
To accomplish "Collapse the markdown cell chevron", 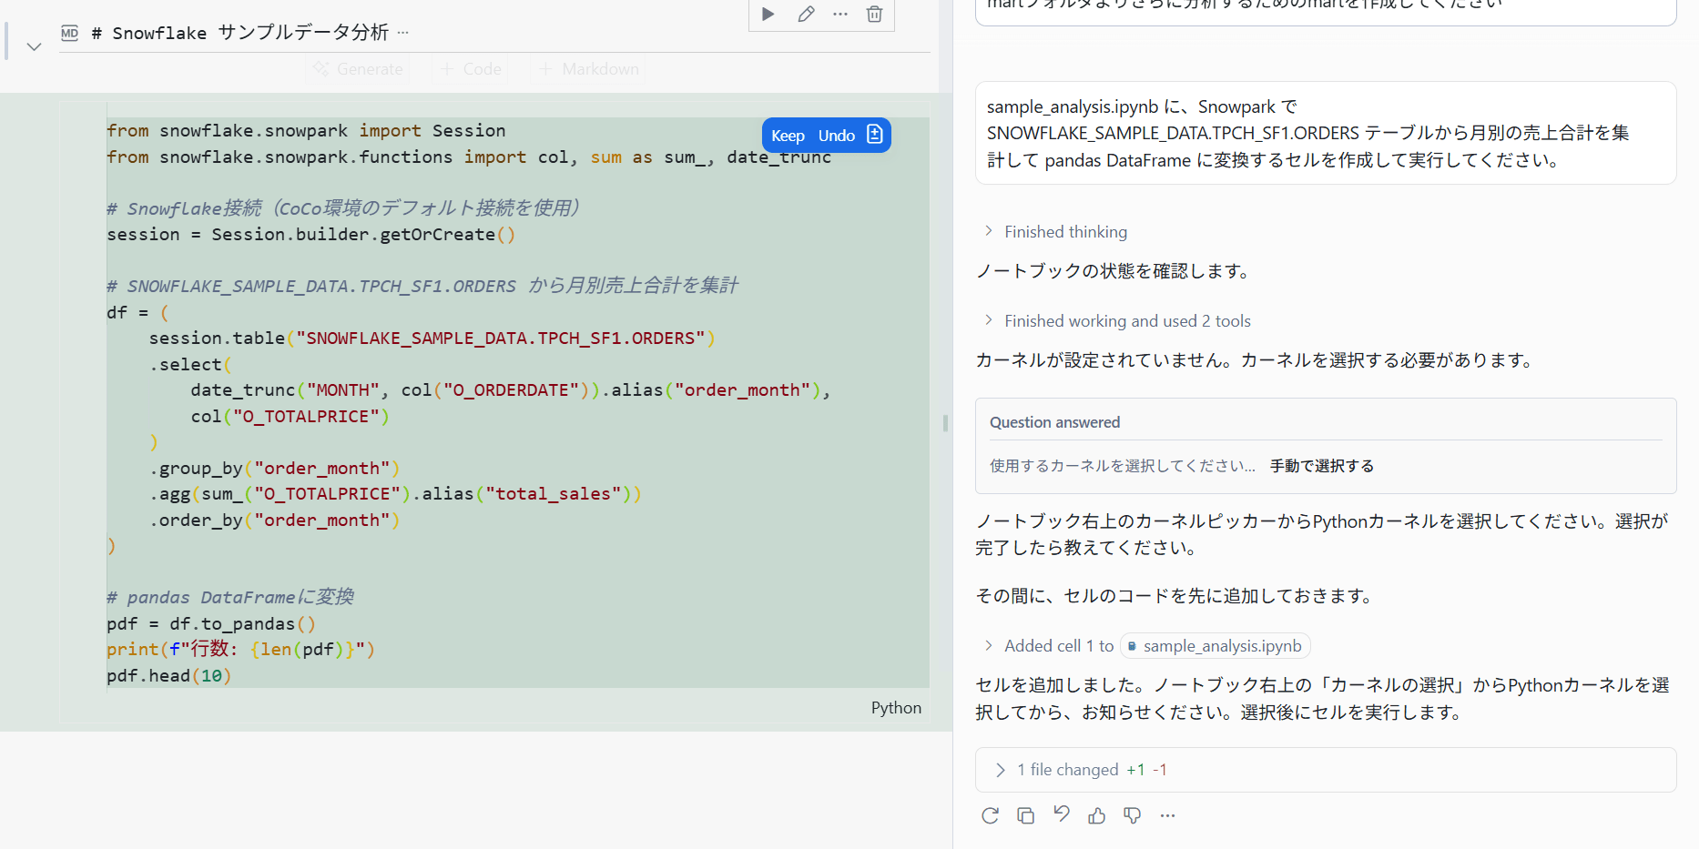I will coord(34,46).
